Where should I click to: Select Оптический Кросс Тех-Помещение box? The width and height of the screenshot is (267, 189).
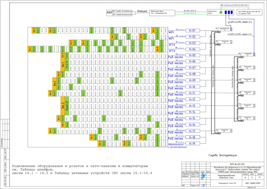[x=162, y=13]
